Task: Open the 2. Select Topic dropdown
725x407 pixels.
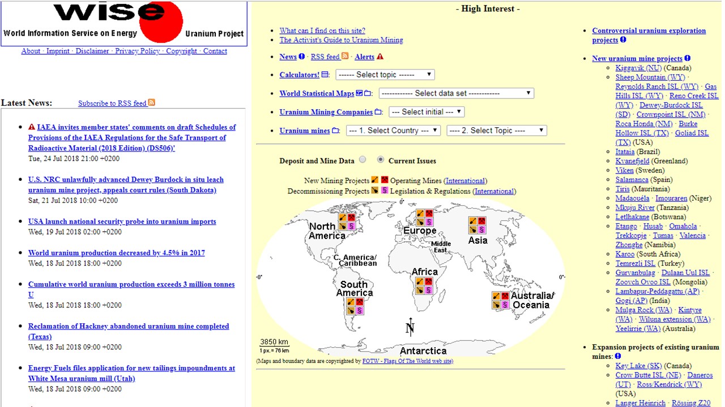Action: click(x=497, y=131)
